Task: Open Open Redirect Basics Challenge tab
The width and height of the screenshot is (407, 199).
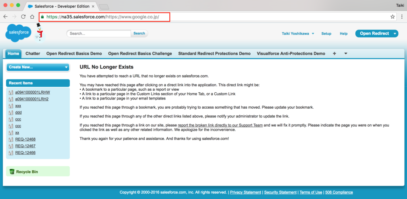Action: pyautogui.click(x=140, y=53)
